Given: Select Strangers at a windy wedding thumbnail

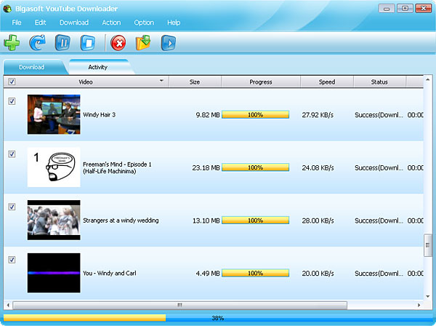Looking at the screenshot, I should [x=54, y=220].
